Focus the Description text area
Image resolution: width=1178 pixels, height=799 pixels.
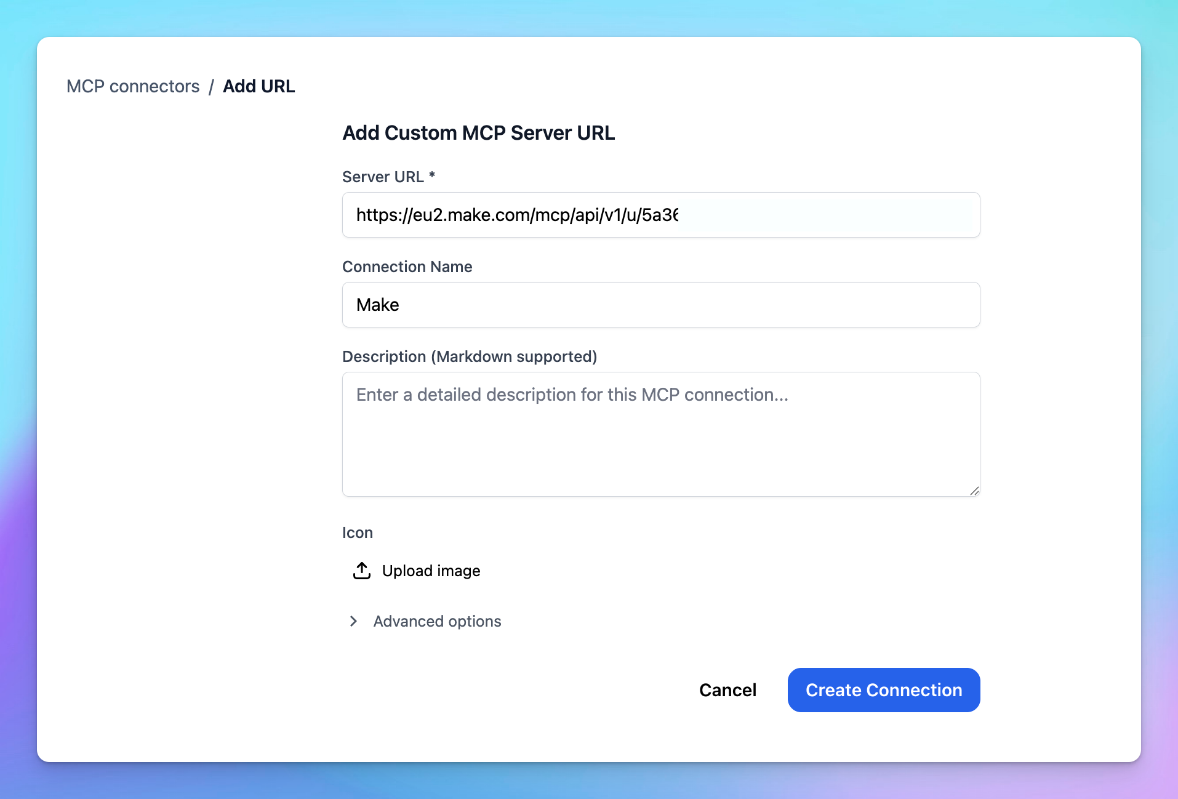pos(660,434)
